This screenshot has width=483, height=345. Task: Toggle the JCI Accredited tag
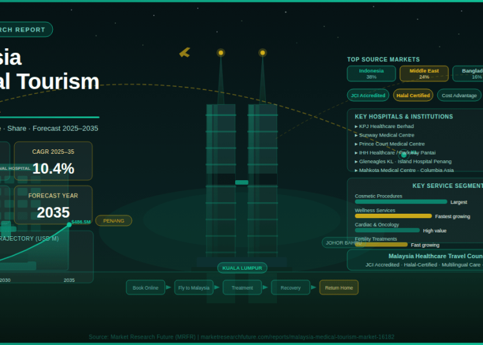click(x=368, y=95)
